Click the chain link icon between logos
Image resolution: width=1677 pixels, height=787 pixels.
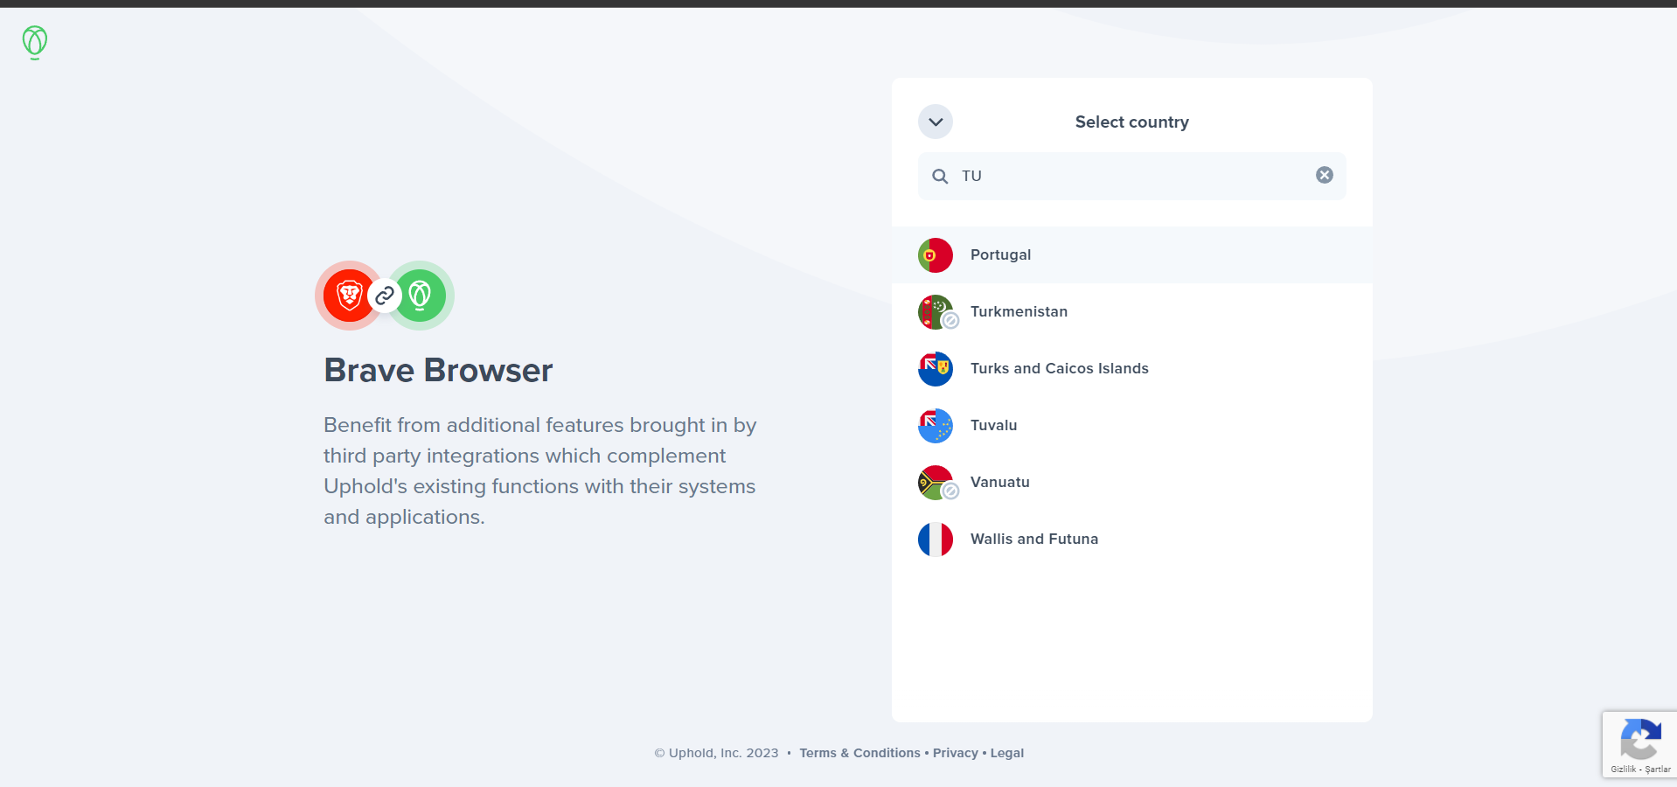point(385,296)
